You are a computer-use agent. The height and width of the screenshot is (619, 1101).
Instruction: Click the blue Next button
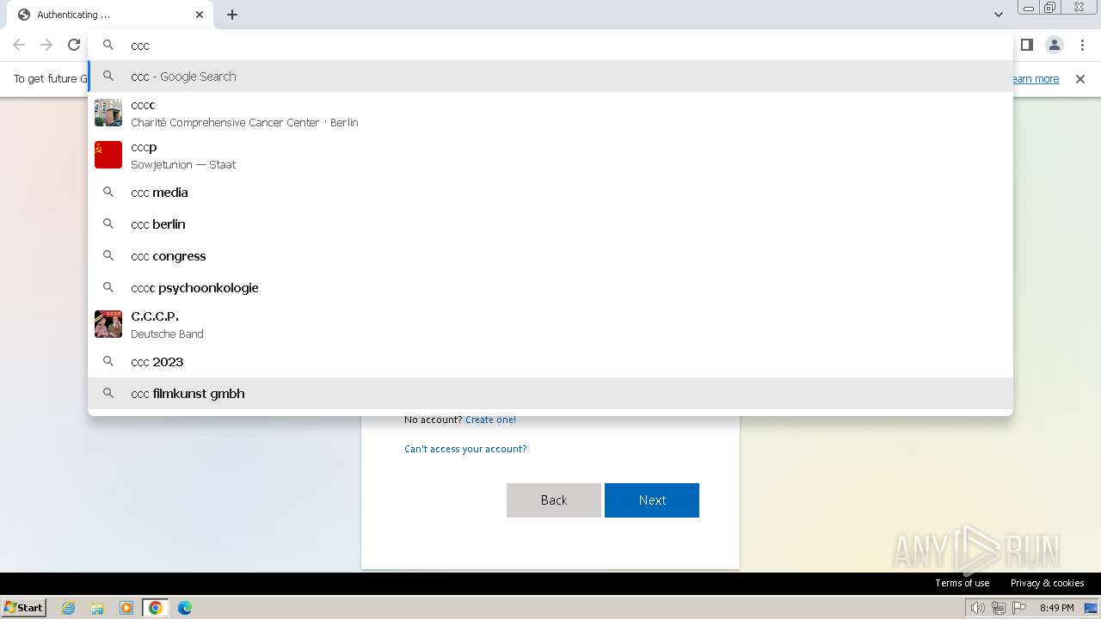click(x=652, y=500)
